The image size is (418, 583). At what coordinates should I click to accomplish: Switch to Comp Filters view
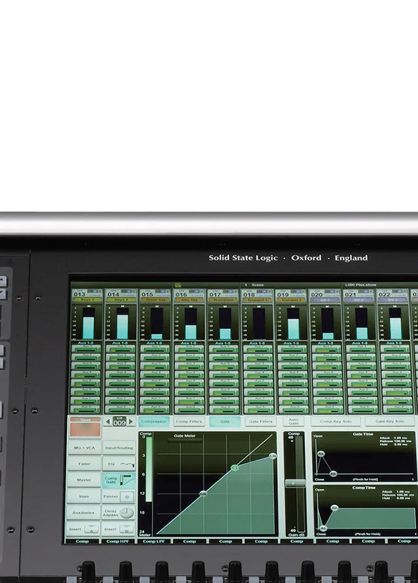(x=189, y=421)
